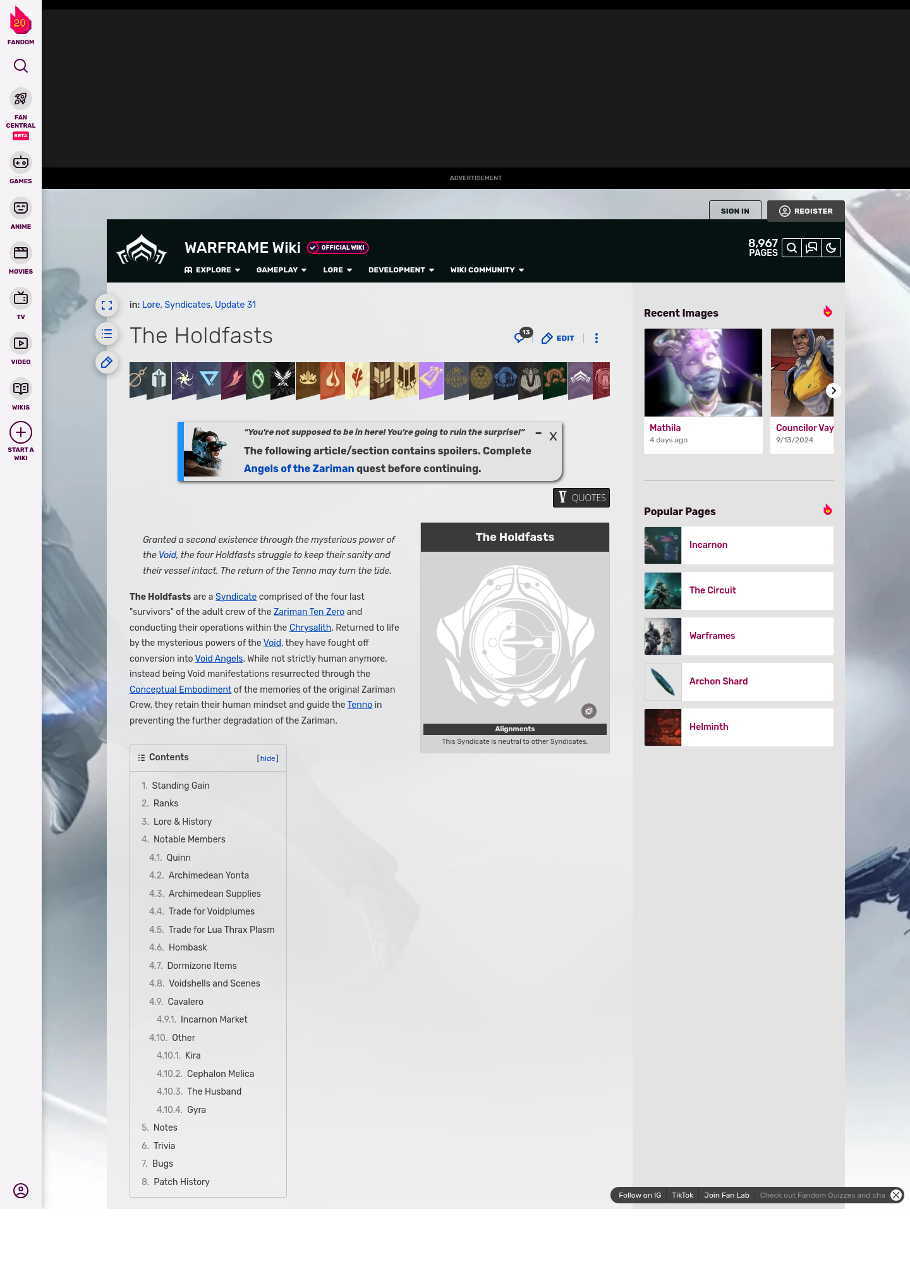Image resolution: width=910 pixels, height=1264 pixels.
Task: Select the blue triangle Perrin Sequence banner
Action: tap(209, 380)
